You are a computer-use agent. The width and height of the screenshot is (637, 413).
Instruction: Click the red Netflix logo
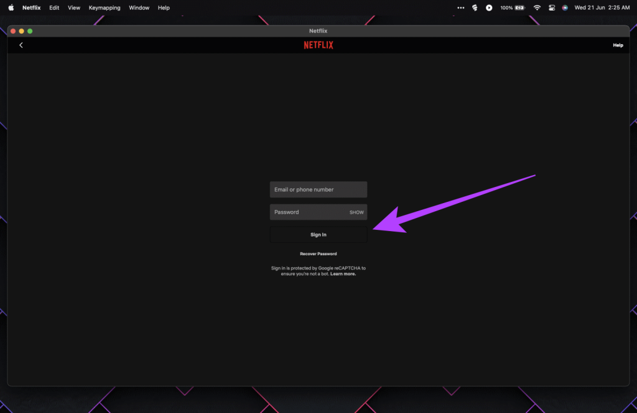coord(318,45)
